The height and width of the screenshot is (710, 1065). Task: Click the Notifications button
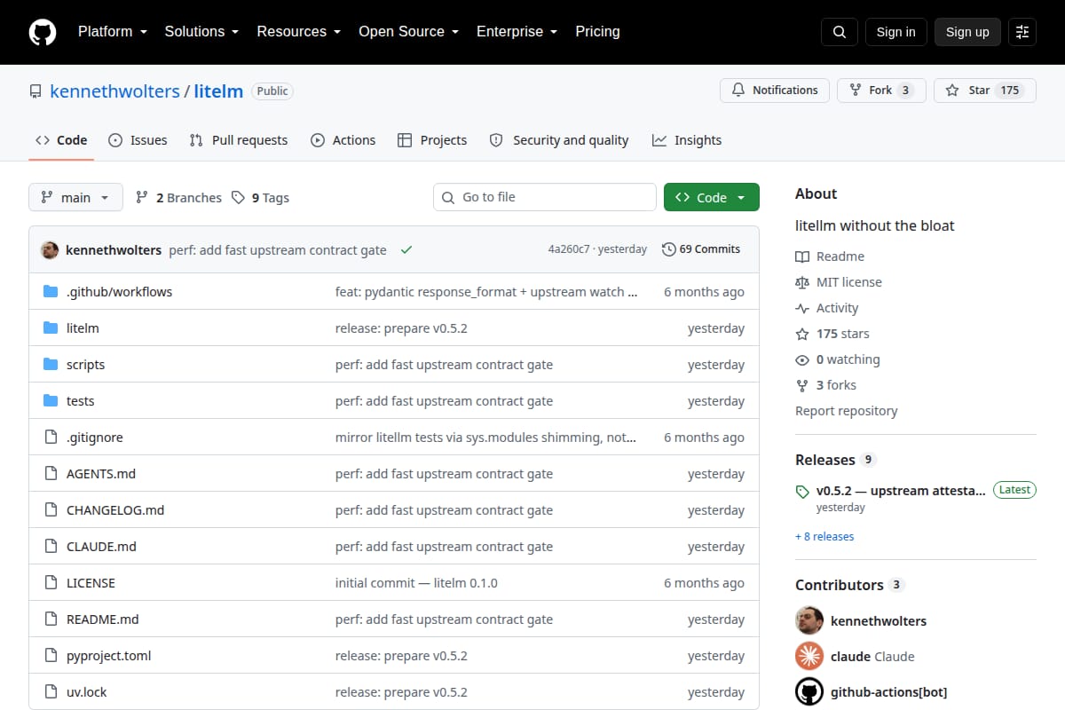click(775, 91)
